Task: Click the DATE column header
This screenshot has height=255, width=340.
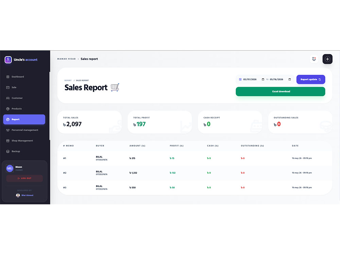Action: pyautogui.click(x=295, y=146)
